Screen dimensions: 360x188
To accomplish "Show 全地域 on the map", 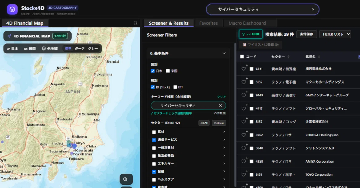I will click(x=50, y=48).
